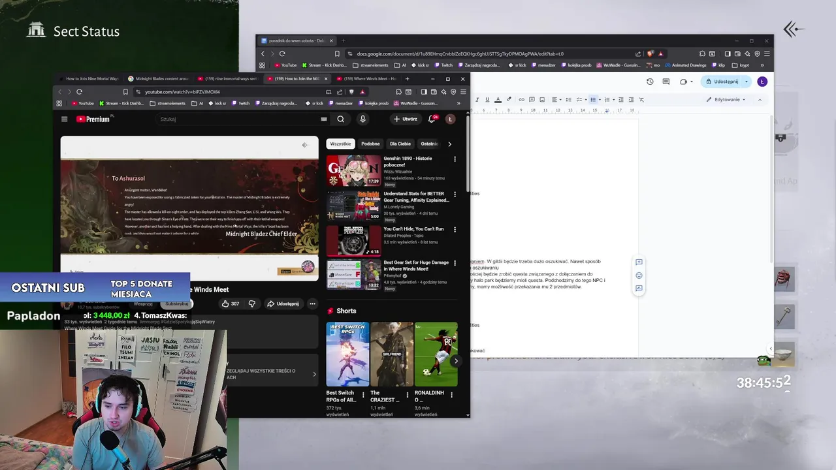This screenshot has width=836, height=470.
Task: Click italic formatting in Google Docs toolbar
Action: click(477, 100)
